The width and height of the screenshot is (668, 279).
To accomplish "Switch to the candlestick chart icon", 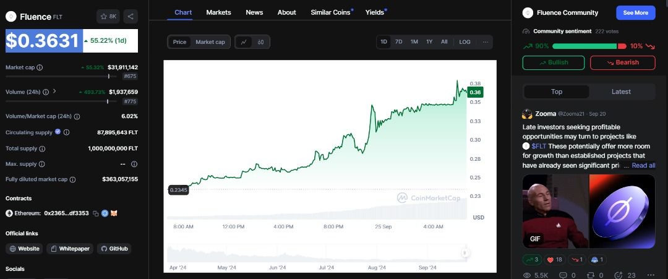I will click(x=261, y=42).
